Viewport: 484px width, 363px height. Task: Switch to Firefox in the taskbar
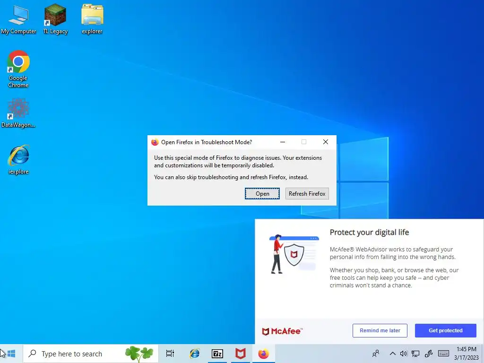(264, 354)
